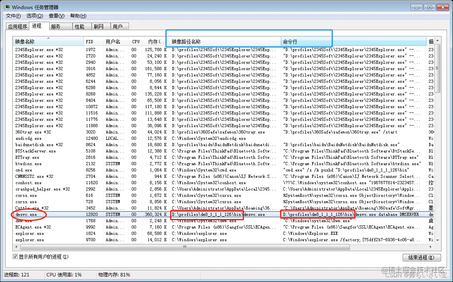Select the audiodg.exe process
This screenshot has height=282, width=453.
[x=224, y=138]
